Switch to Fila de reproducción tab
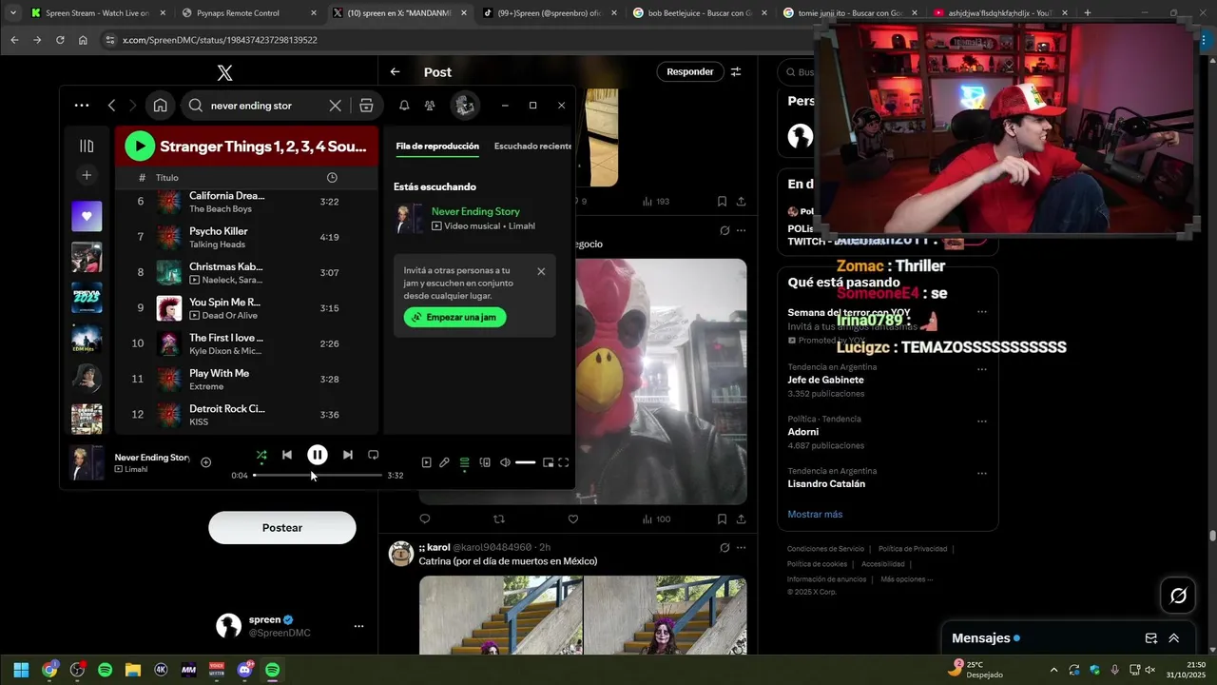The width and height of the screenshot is (1217, 685). tap(437, 146)
